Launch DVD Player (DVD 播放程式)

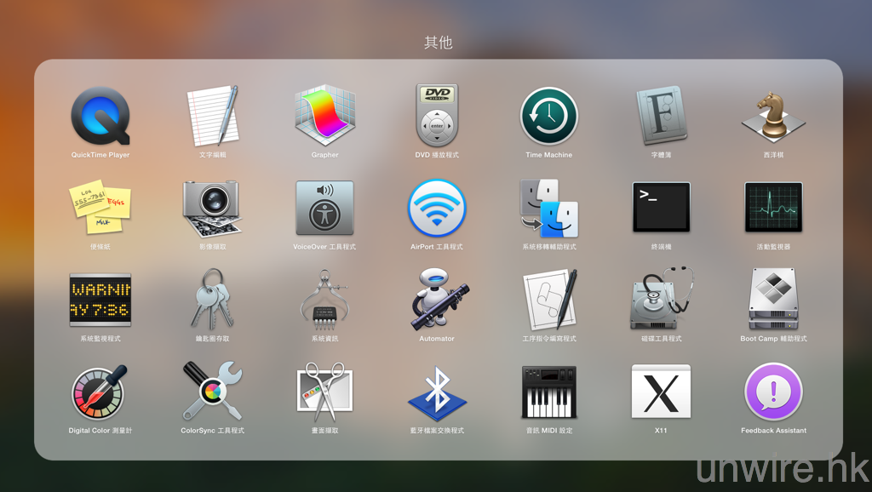click(437, 116)
